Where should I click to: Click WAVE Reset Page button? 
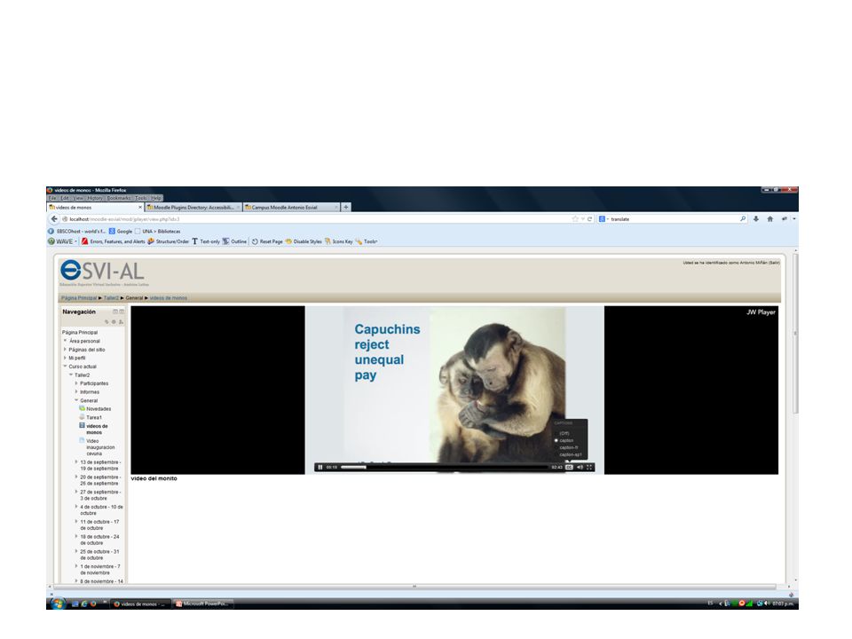click(267, 241)
